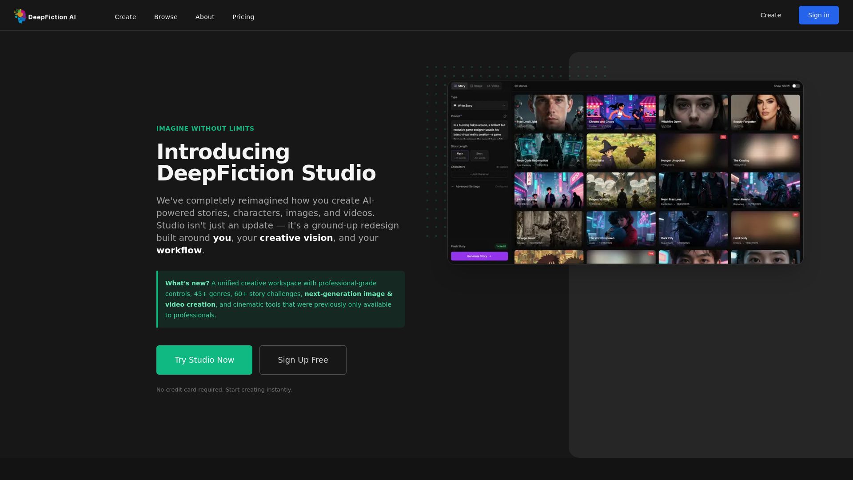Select the Story tab in studio preview
This screenshot has height=480, width=853.
pos(459,86)
